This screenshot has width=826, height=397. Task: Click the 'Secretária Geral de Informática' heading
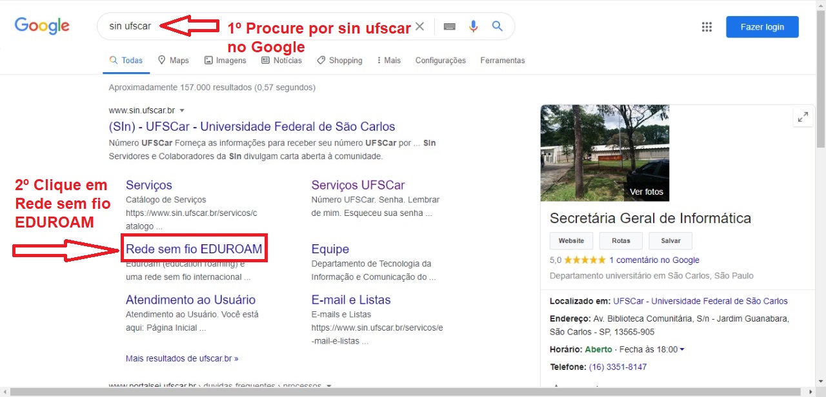pyautogui.click(x=650, y=218)
